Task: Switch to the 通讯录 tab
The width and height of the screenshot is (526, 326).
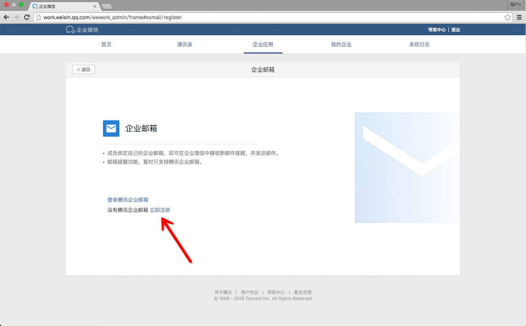Action: click(185, 44)
